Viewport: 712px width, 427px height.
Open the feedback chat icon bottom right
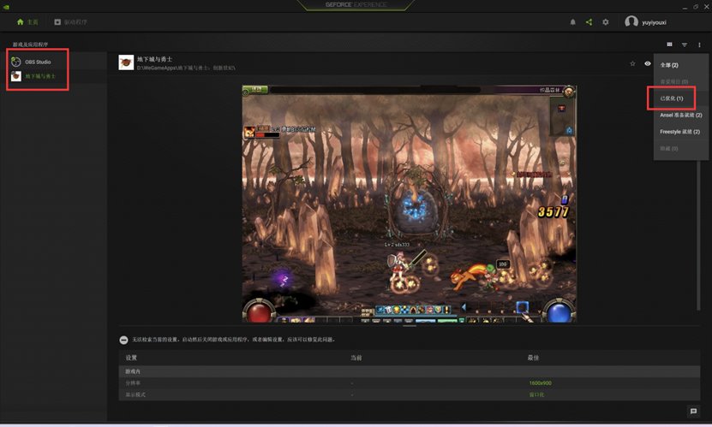pyautogui.click(x=693, y=411)
